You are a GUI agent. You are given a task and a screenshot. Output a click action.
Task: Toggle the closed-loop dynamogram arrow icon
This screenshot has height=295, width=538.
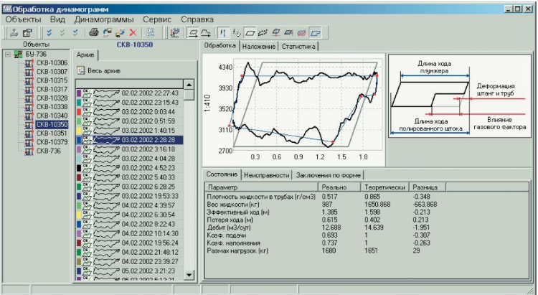[x=193, y=32]
